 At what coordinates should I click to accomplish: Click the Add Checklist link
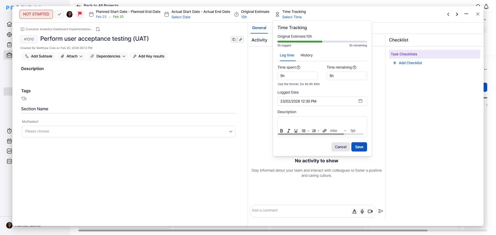click(x=410, y=63)
